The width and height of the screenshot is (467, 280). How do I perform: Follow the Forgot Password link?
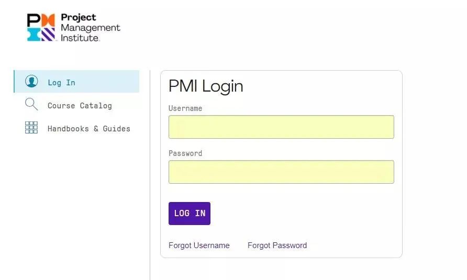tap(277, 245)
